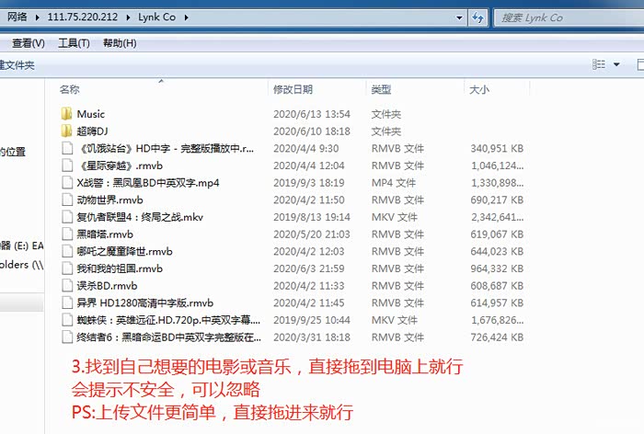The width and height of the screenshot is (644, 434).
Task: Expand arrow after 111.75.220.212 in breadcrumb
Action: coord(128,17)
